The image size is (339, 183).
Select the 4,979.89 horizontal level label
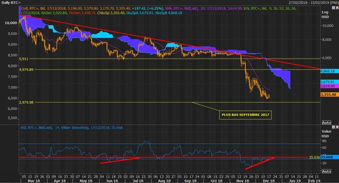point(26,70)
